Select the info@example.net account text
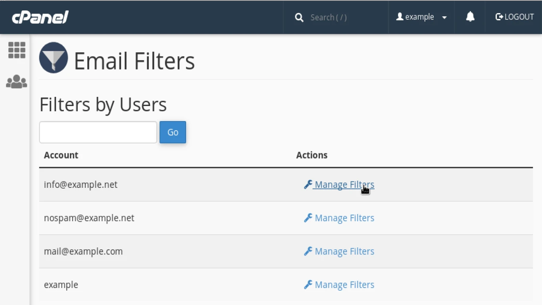The width and height of the screenshot is (542, 305). [81, 185]
